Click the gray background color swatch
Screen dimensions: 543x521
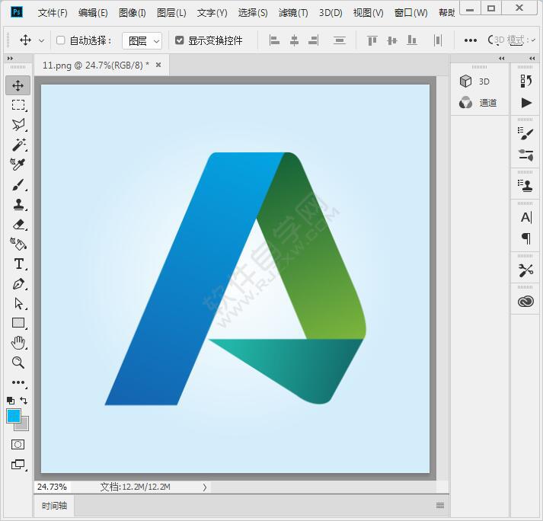coord(24,426)
